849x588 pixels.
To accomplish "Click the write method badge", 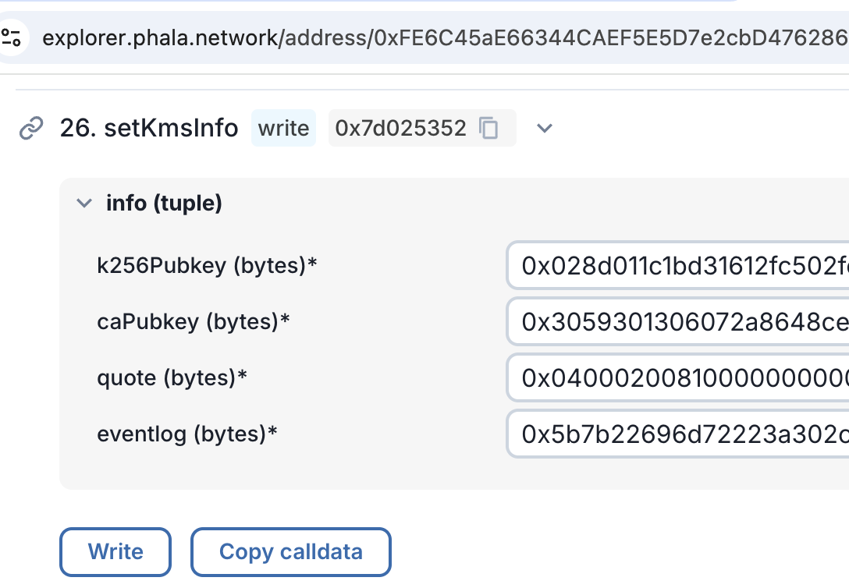I will point(283,128).
